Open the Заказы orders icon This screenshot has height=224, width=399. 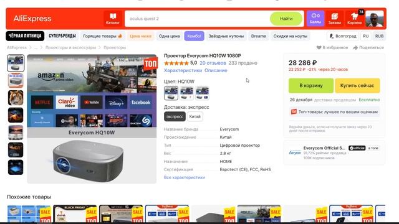[x=334, y=19]
